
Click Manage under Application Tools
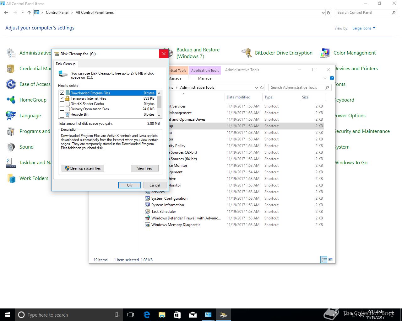tap(205, 78)
